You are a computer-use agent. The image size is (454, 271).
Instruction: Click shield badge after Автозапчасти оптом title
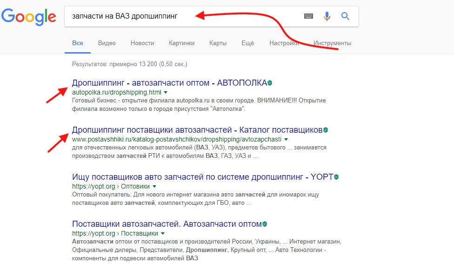(264, 224)
